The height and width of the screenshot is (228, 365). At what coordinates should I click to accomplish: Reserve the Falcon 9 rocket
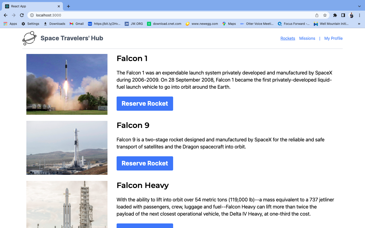coord(145,163)
